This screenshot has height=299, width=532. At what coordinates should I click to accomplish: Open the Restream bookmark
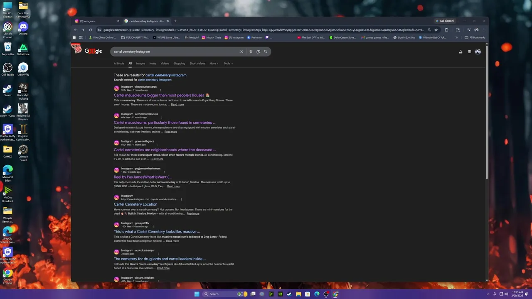click(254, 37)
